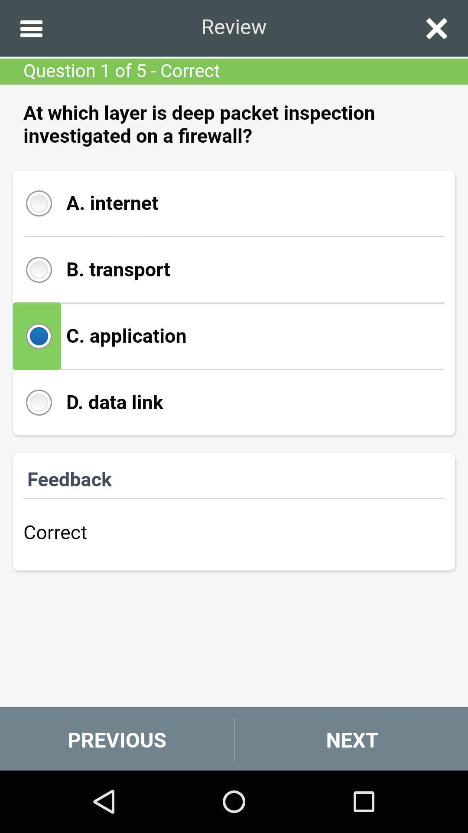Tap the 'Correct' feedback text
Screen dimensions: 468x833
(x=55, y=532)
